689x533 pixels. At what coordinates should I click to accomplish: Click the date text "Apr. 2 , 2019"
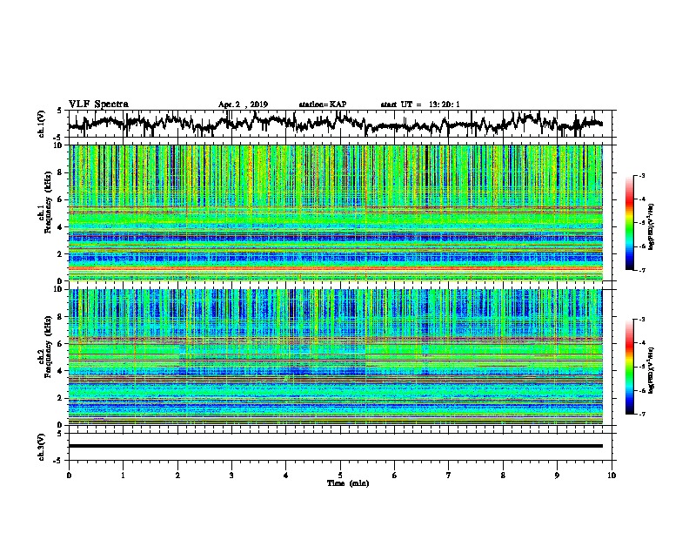tap(243, 105)
